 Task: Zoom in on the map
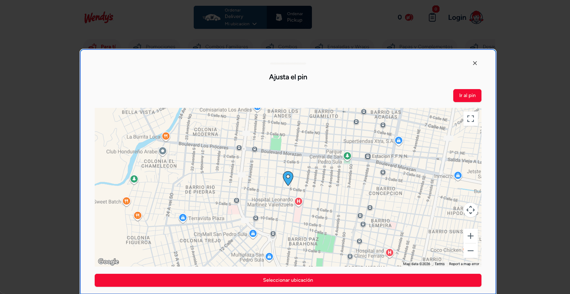470,236
